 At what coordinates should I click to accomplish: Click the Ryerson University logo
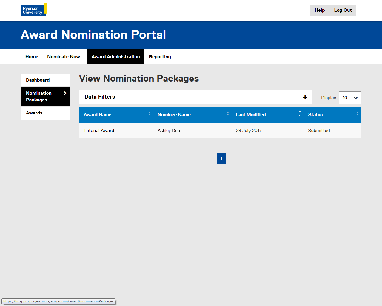click(34, 10)
